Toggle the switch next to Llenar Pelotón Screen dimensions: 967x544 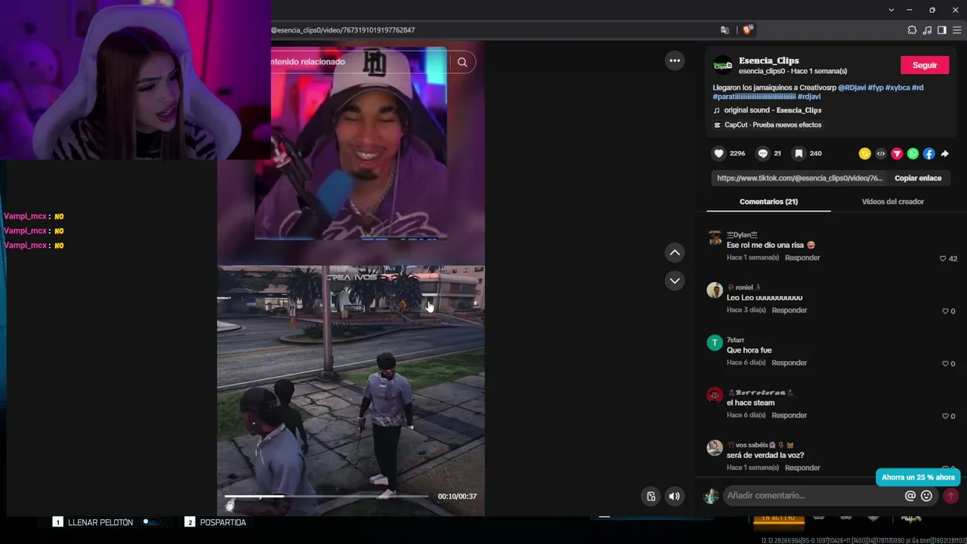pyautogui.click(x=150, y=522)
